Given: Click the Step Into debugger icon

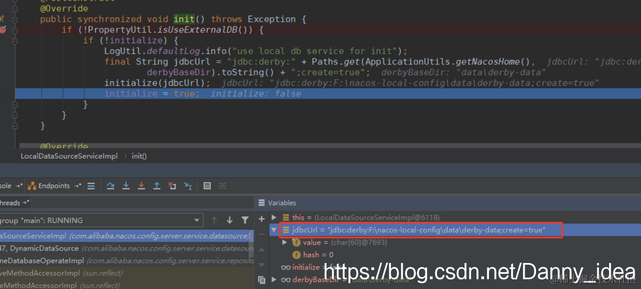Looking at the screenshot, I should (126, 186).
